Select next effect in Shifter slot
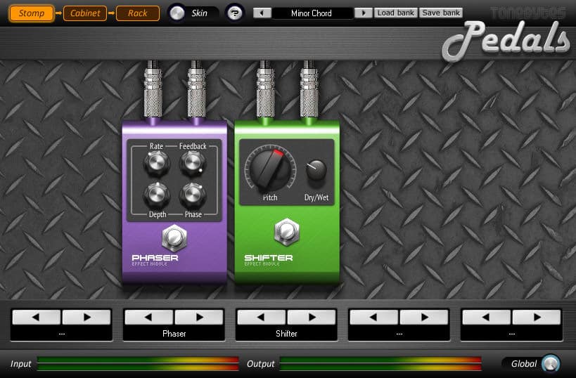The image size is (576, 378). tap(312, 317)
